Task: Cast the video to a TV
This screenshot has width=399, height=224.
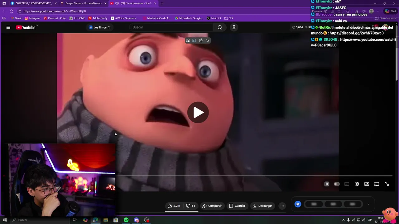Action: 377,184
